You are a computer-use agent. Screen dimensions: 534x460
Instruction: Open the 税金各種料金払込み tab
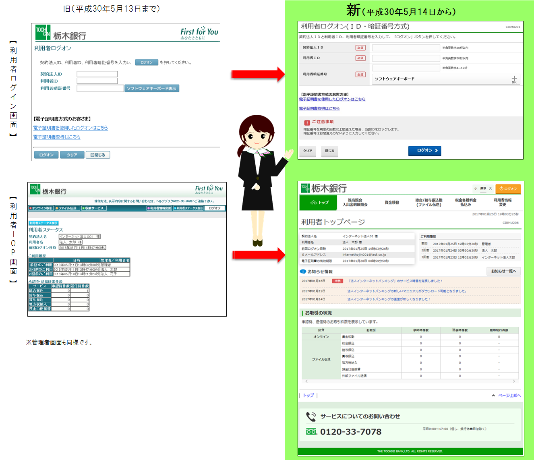466,203
